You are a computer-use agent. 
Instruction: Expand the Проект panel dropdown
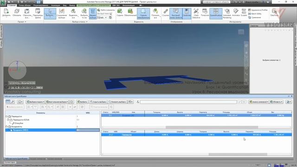click(x=22, y=22)
